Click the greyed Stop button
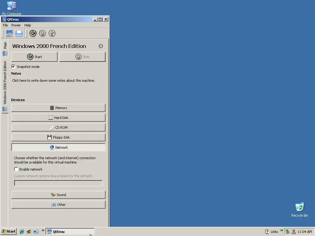 [82, 57]
